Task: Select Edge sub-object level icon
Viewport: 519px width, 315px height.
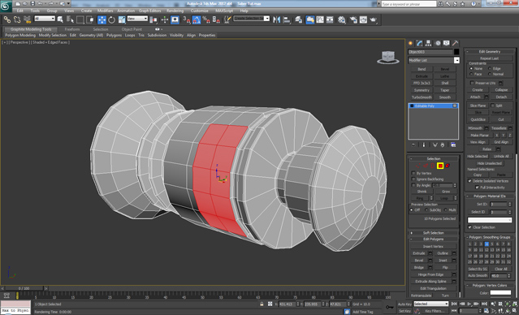Action: [426, 166]
